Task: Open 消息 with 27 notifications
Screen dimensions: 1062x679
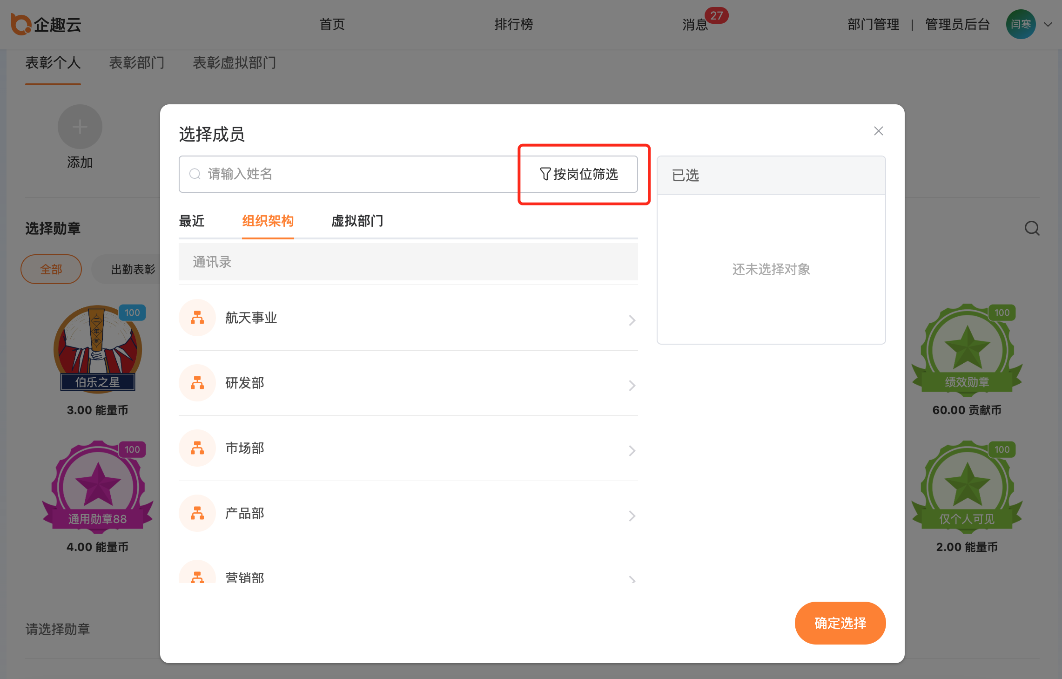Action: tap(695, 24)
